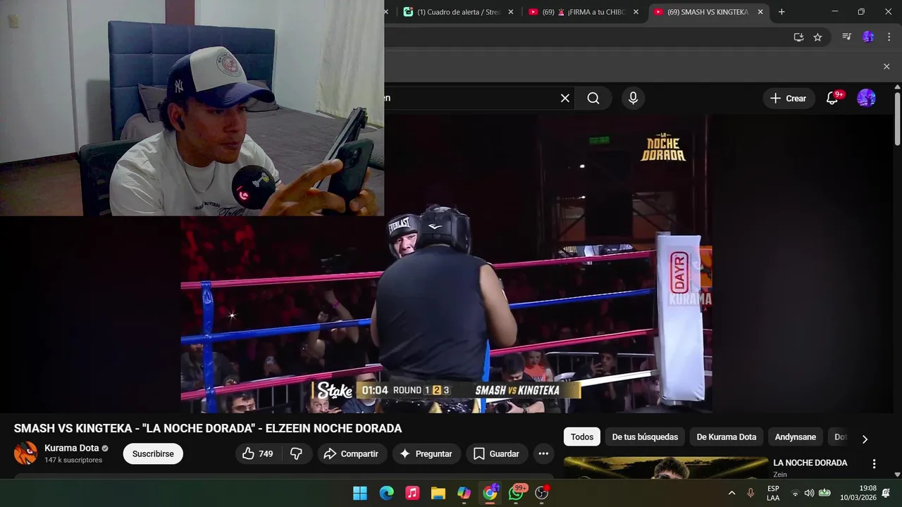Image resolution: width=902 pixels, height=507 pixels.
Task: Open the notification bell in system tray
Action: pos(886,493)
